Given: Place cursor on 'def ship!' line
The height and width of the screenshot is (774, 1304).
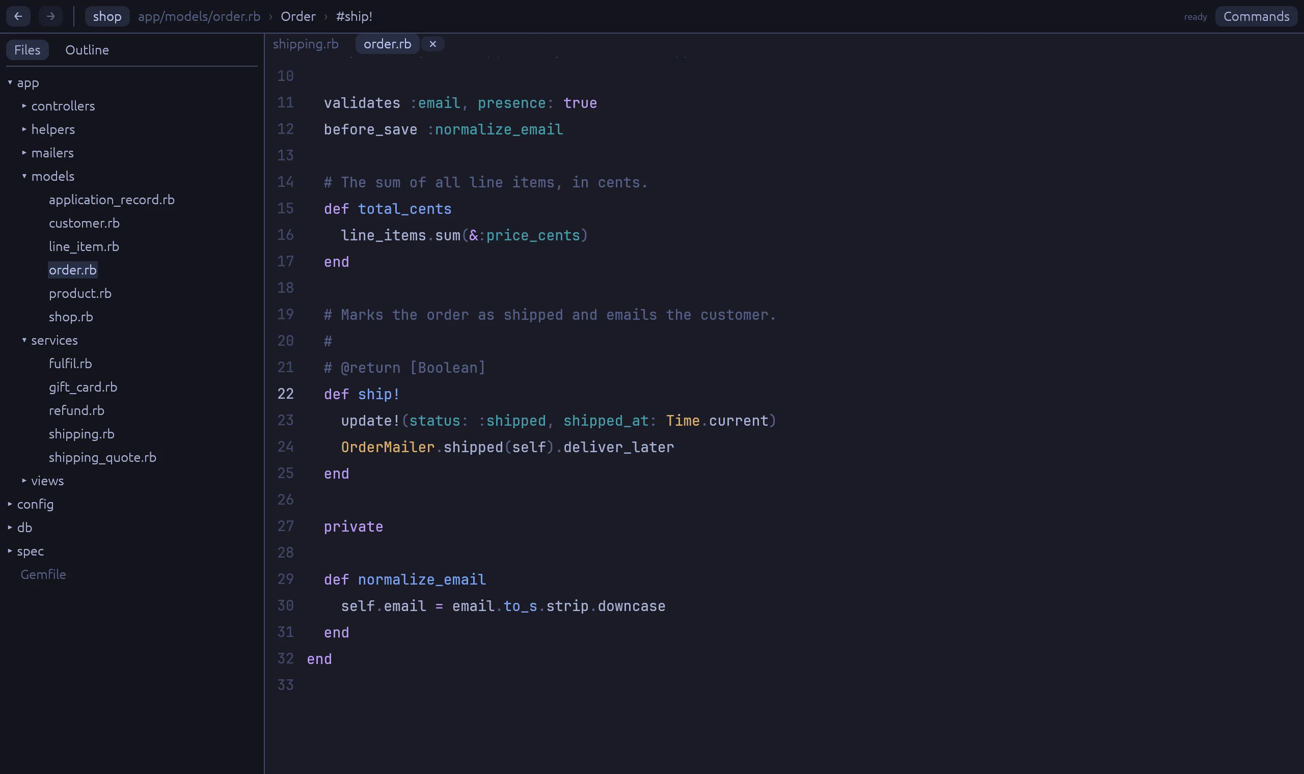Looking at the screenshot, I should click(x=362, y=394).
